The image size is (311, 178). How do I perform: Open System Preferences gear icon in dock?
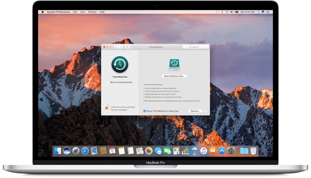[x=231, y=151]
